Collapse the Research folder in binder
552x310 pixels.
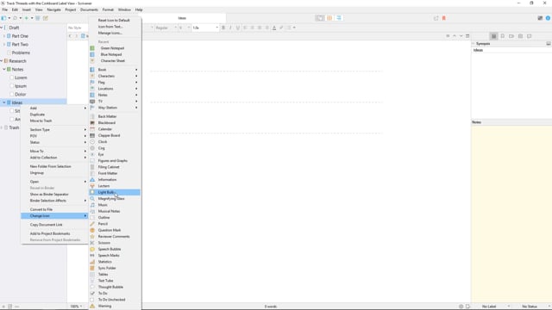2,61
